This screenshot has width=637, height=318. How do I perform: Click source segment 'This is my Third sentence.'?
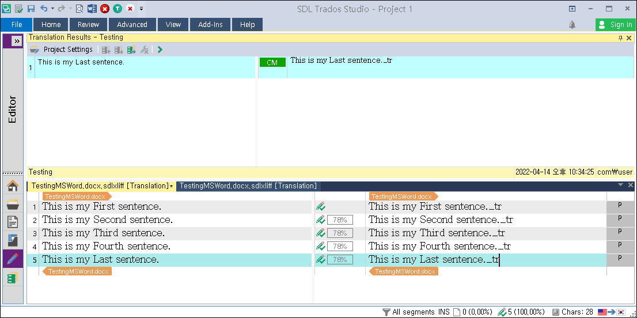[x=103, y=233]
